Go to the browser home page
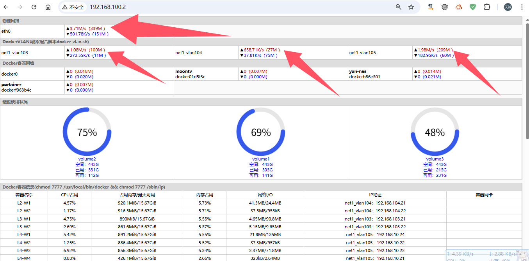This screenshot has width=529, height=261. [x=48, y=7]
